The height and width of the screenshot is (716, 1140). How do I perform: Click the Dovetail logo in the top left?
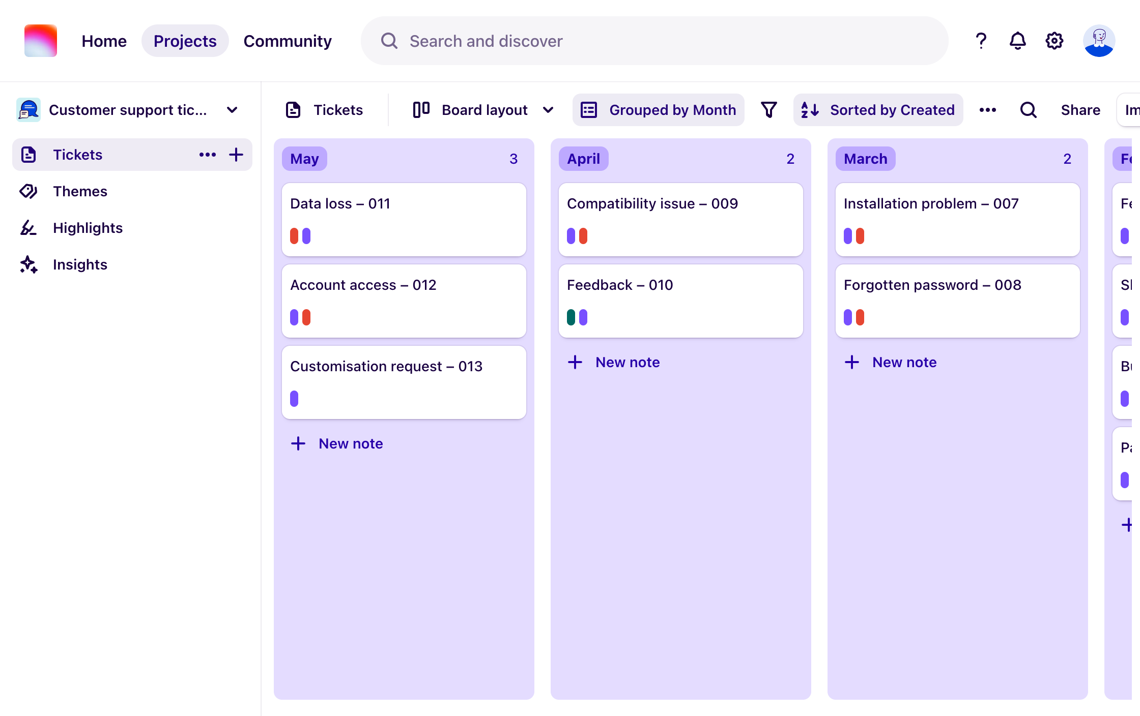tap(40, 41)
